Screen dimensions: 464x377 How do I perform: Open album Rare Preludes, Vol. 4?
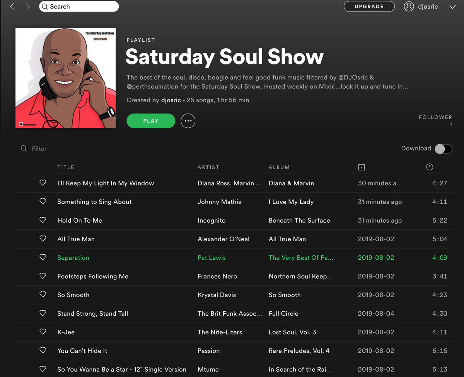(299, 351)
